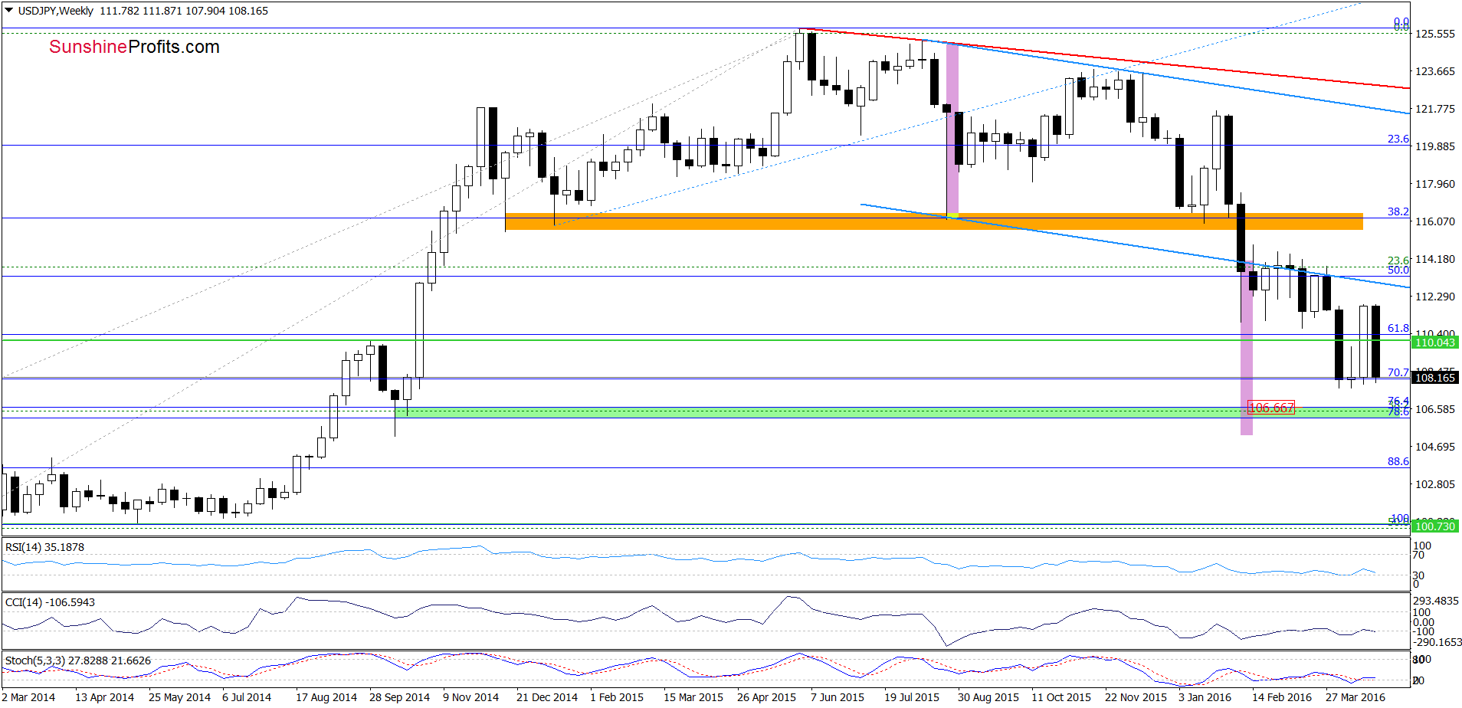
Task: Click the 50.0 Fibonacci level label
Action: pos(1398,270)
